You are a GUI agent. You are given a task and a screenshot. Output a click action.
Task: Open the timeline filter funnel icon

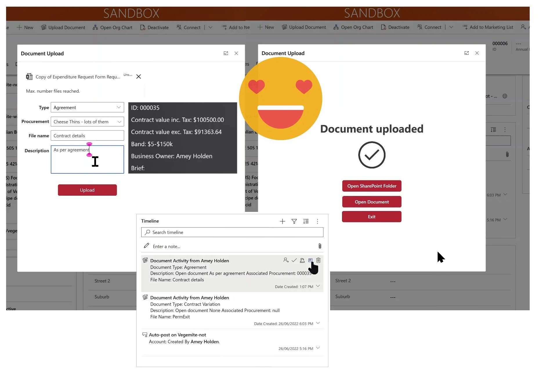pos(294,221)
